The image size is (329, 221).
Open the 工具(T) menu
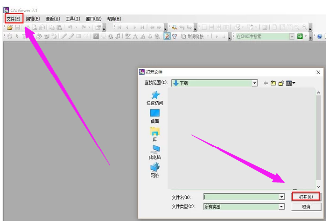(73, 19)
